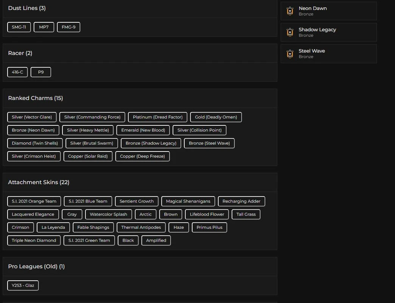
Task: Click the Attachment Skins (22) header
Action: pyautogui.click(x=39, y=182)
